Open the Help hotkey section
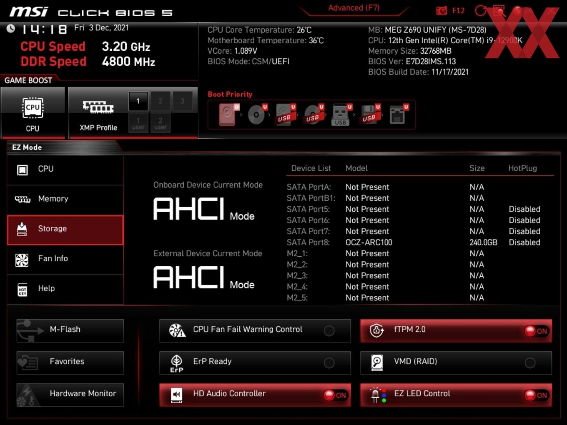 65,289
